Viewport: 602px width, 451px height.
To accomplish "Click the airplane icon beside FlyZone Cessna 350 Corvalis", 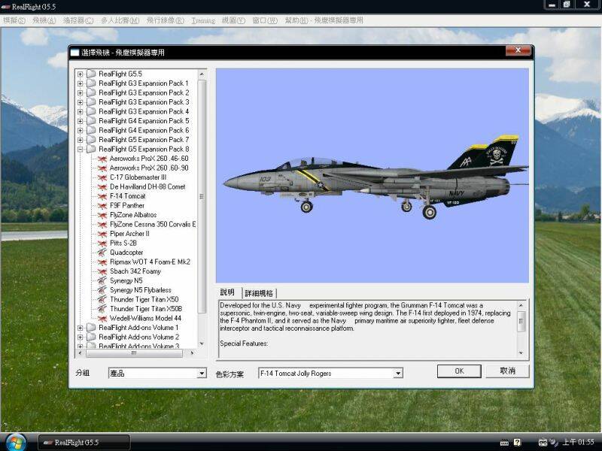I will [x=102, y=225].
